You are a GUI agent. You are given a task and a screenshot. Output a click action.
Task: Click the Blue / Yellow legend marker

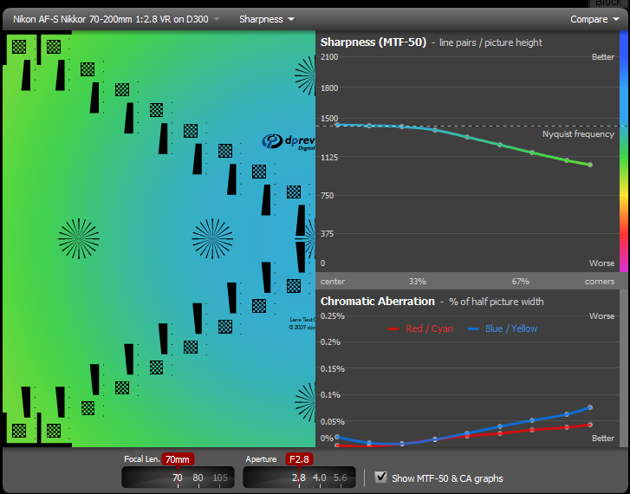[473, 329]
